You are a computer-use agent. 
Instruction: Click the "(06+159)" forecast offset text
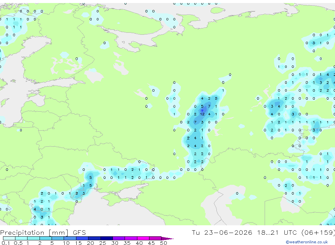click(x=318, y=232)
